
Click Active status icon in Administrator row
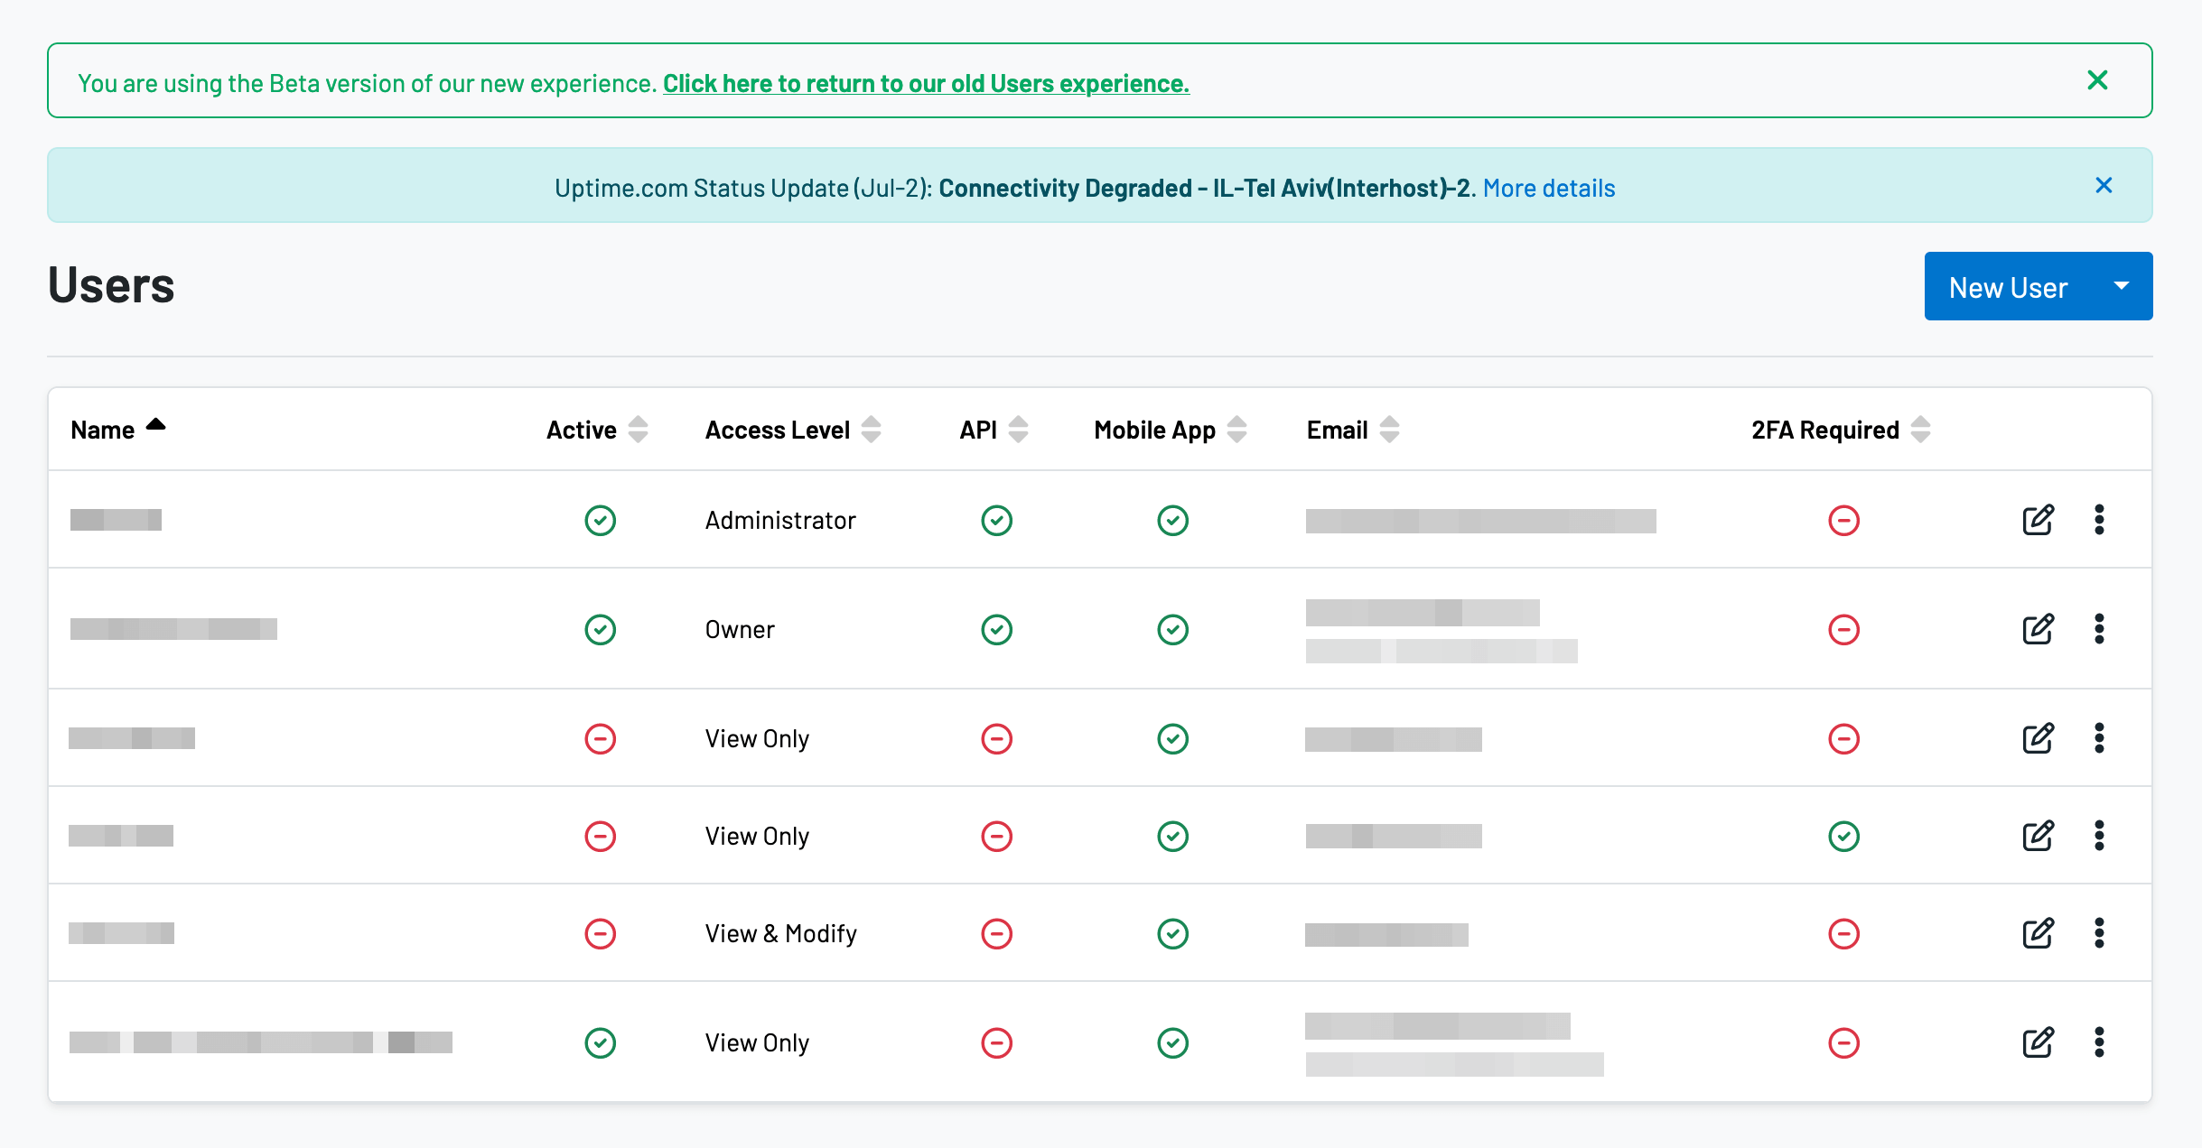tap(600, 520)
